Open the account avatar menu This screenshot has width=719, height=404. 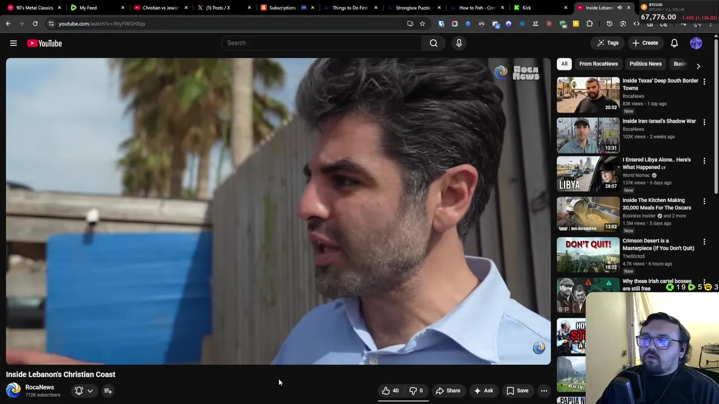(696, 43)
